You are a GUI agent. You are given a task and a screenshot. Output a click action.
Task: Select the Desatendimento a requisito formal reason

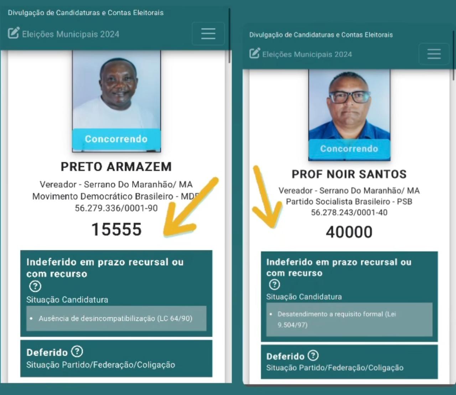349,319
